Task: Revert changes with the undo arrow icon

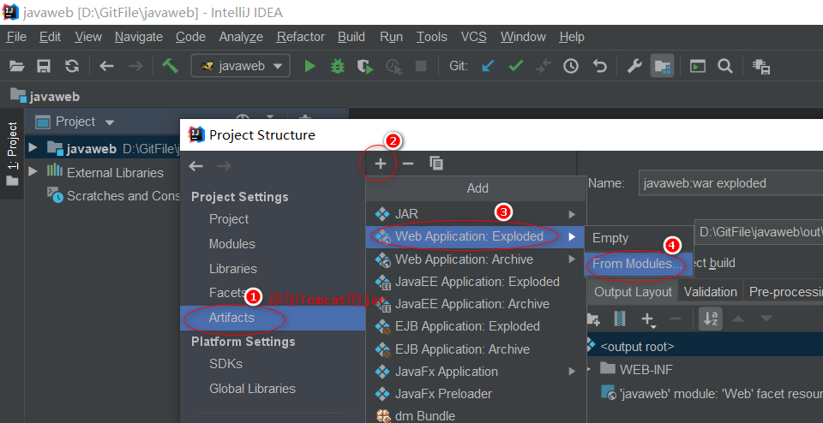Action: click(599, 66)
